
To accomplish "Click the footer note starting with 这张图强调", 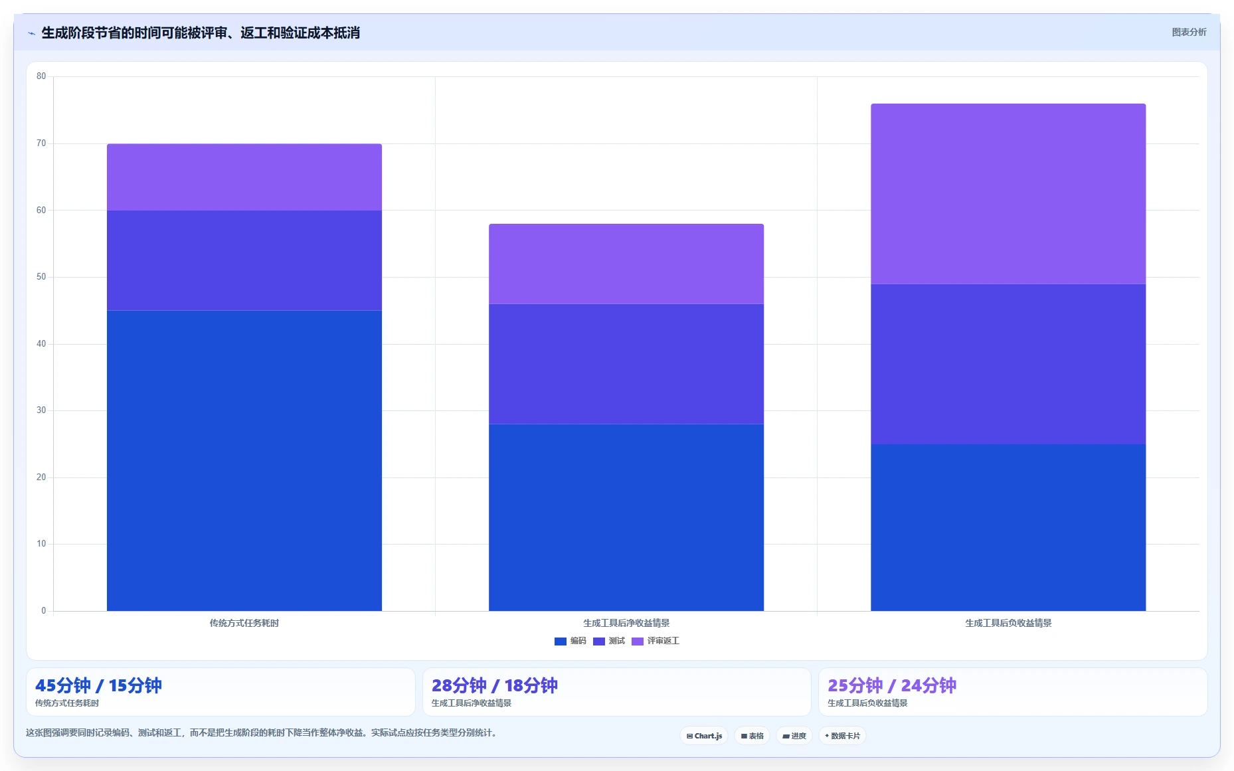I will click(262, 732).
